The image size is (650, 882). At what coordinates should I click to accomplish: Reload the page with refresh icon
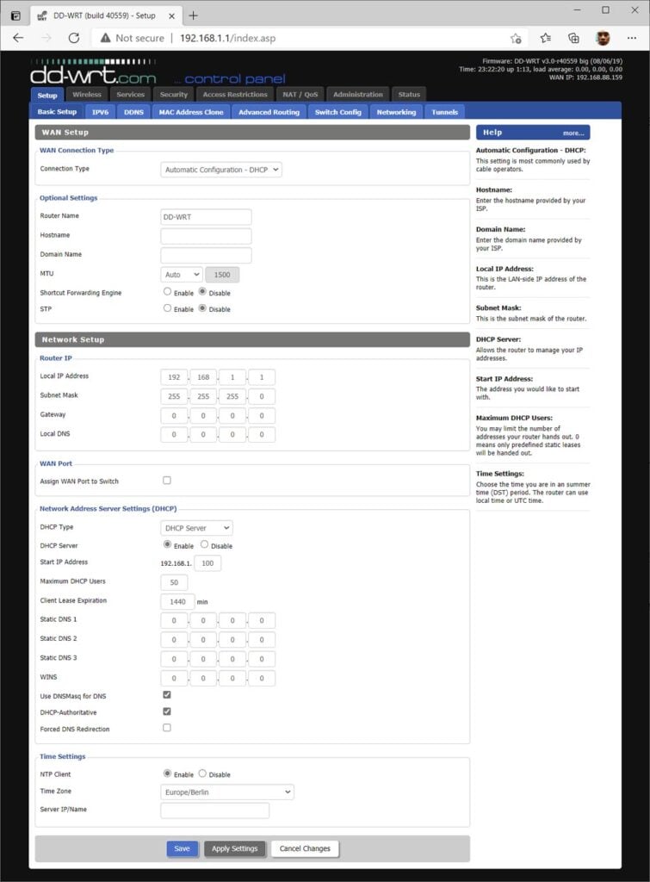pos(74,38)
